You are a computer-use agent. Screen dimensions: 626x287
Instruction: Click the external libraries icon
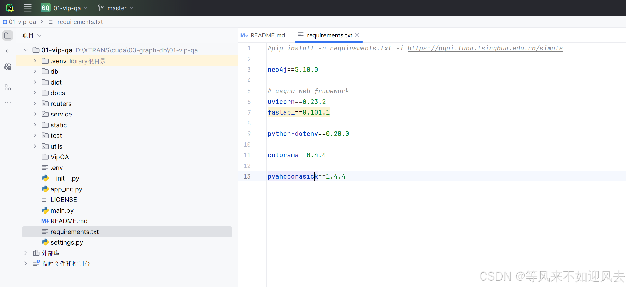click(x=36, y=253)
